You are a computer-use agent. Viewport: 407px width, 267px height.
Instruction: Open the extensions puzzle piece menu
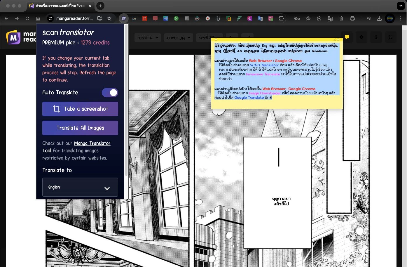tap(281, 18)
